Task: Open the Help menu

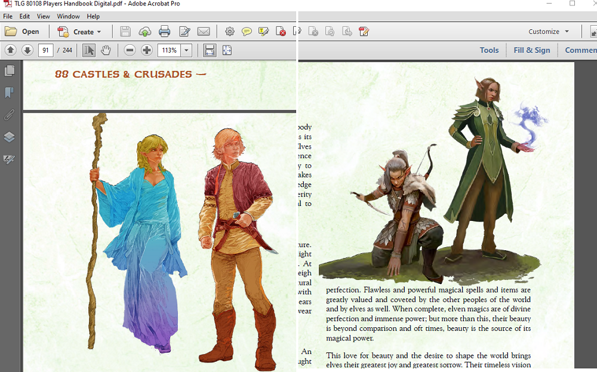Action: coord(93,16)
